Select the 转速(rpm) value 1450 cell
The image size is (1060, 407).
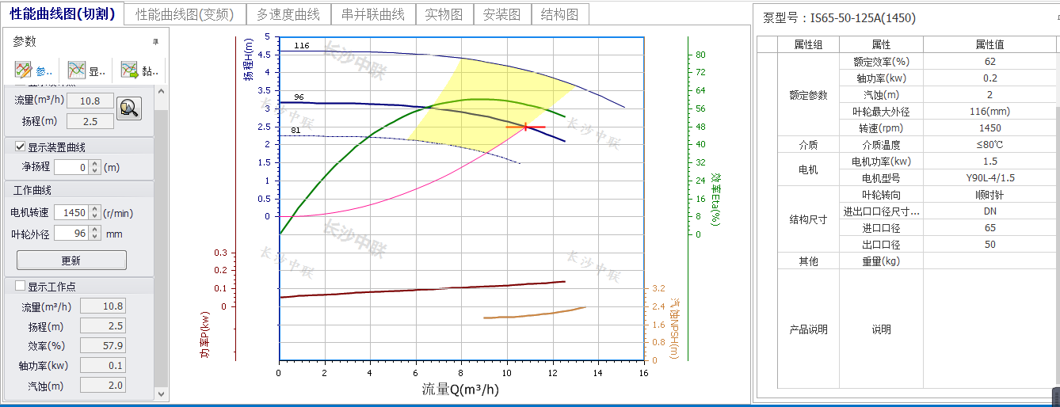point(990,127)
